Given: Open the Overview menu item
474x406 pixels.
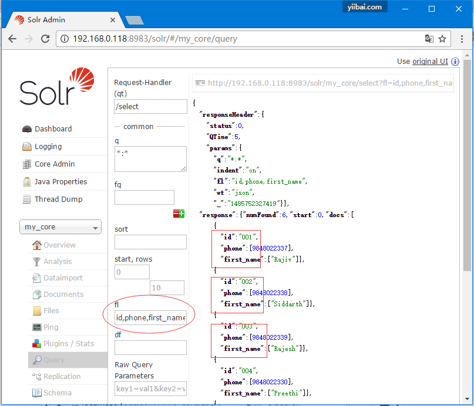Looking at the screenshot, I should pyautogui.click(x=59, y=245).
